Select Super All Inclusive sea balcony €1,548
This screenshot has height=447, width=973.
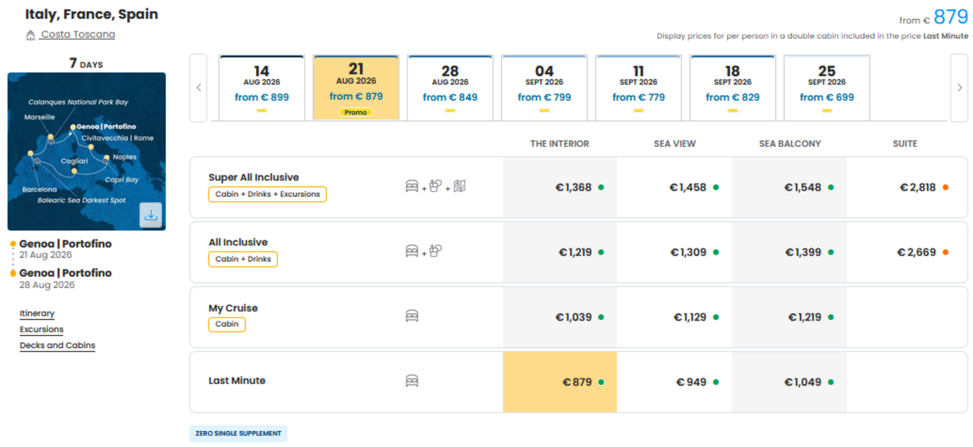coord(789,187)
